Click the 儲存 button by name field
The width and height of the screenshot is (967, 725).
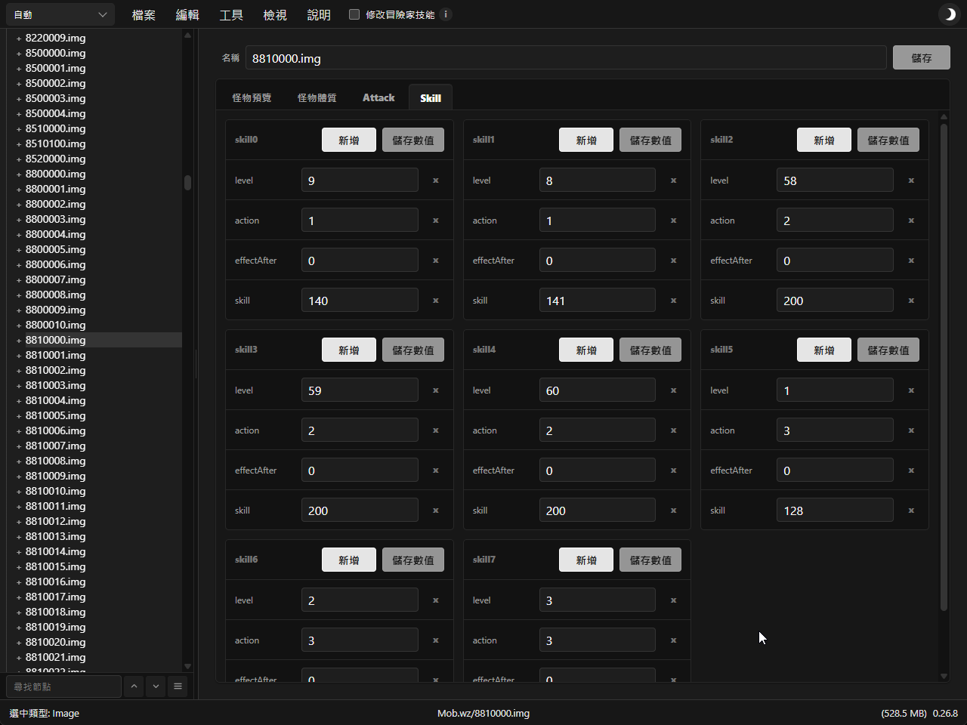922,57
